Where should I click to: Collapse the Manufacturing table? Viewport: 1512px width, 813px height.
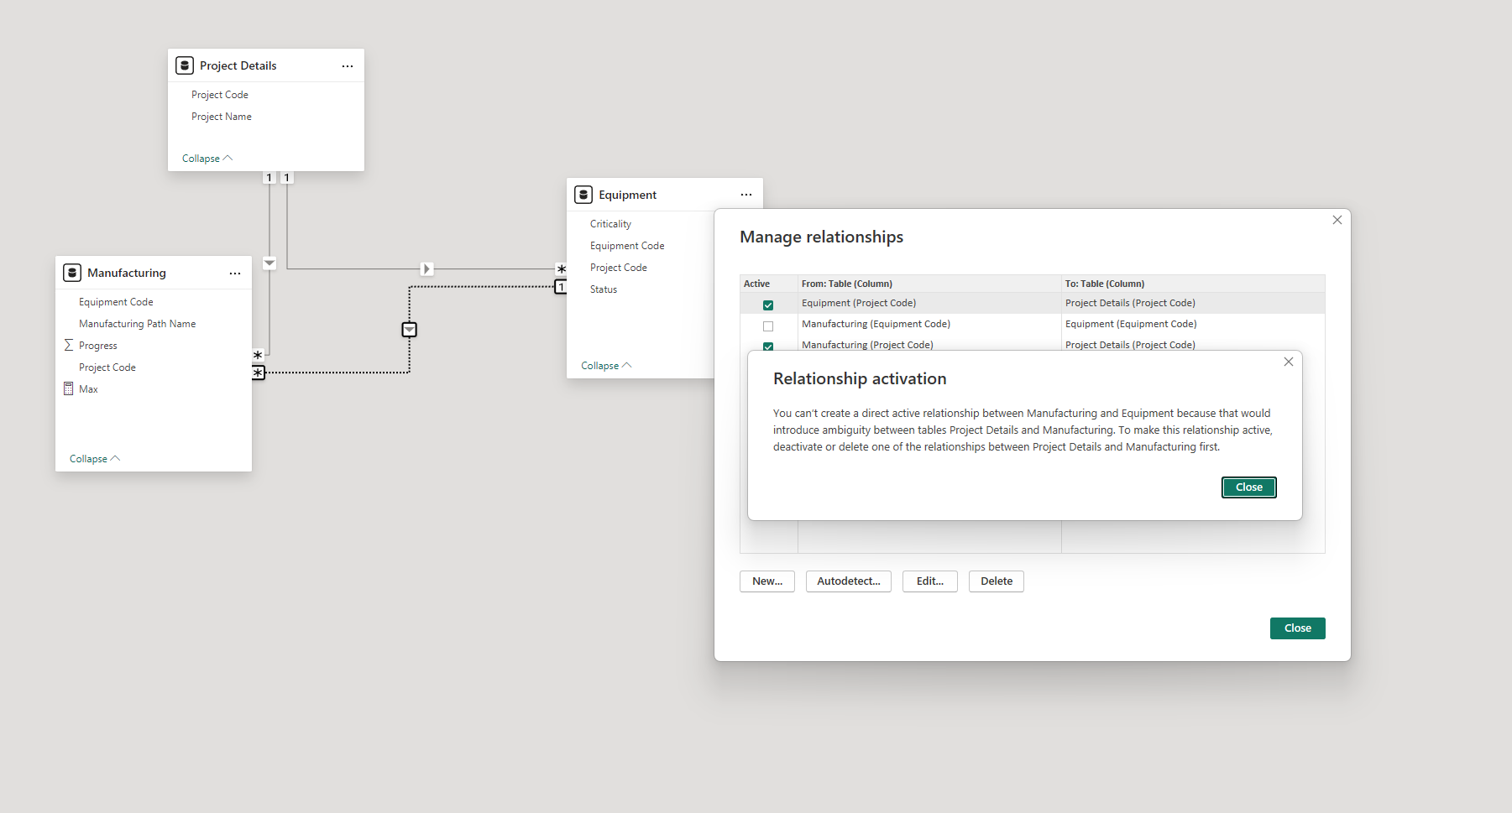[94, 459]
